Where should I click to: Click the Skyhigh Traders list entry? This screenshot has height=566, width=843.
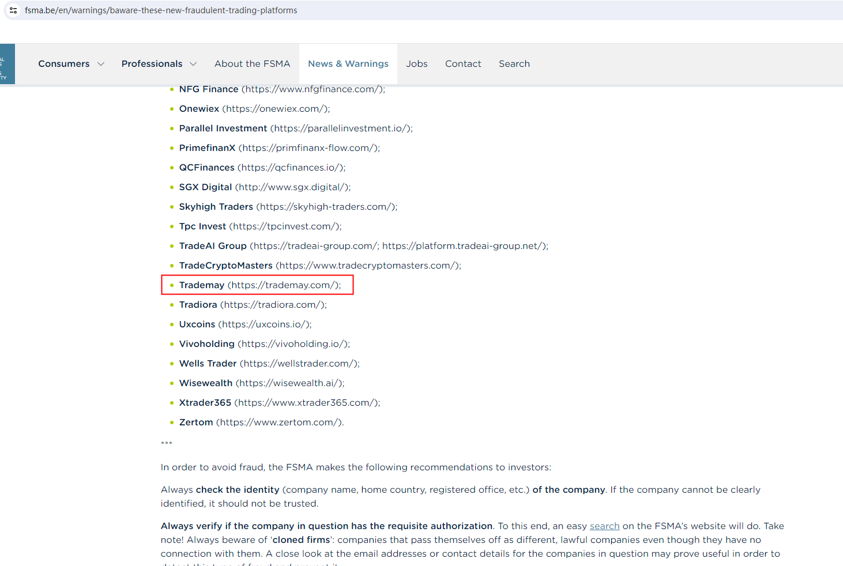[216, 207]
